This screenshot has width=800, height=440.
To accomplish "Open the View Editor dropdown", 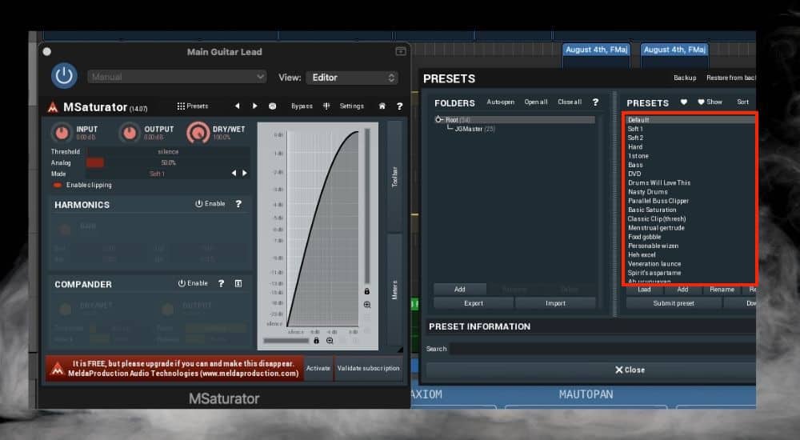I will point(351,78).
